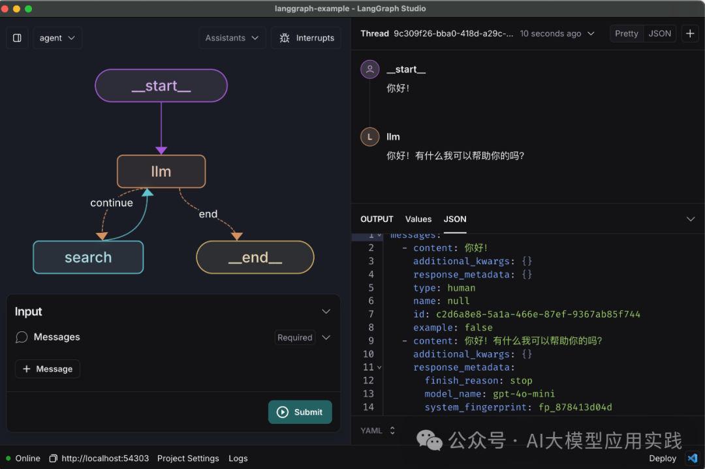Switch to the Values tab
The height and width of the screenshot is (469, 705).
(x=418, y=219)
